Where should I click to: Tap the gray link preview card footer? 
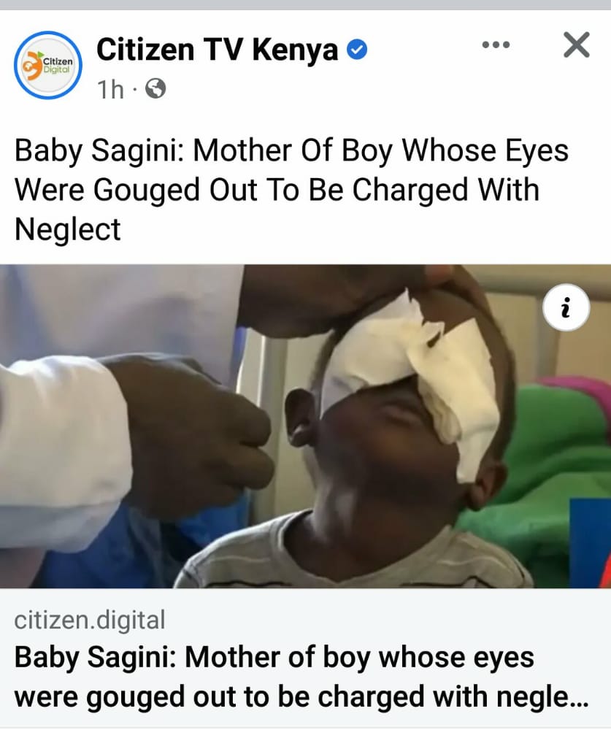coord(305,658)
